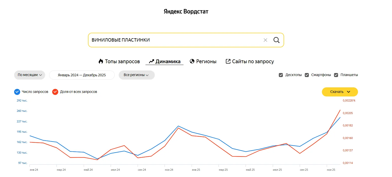Switch to the Топы запросов tab

point(122,61)
